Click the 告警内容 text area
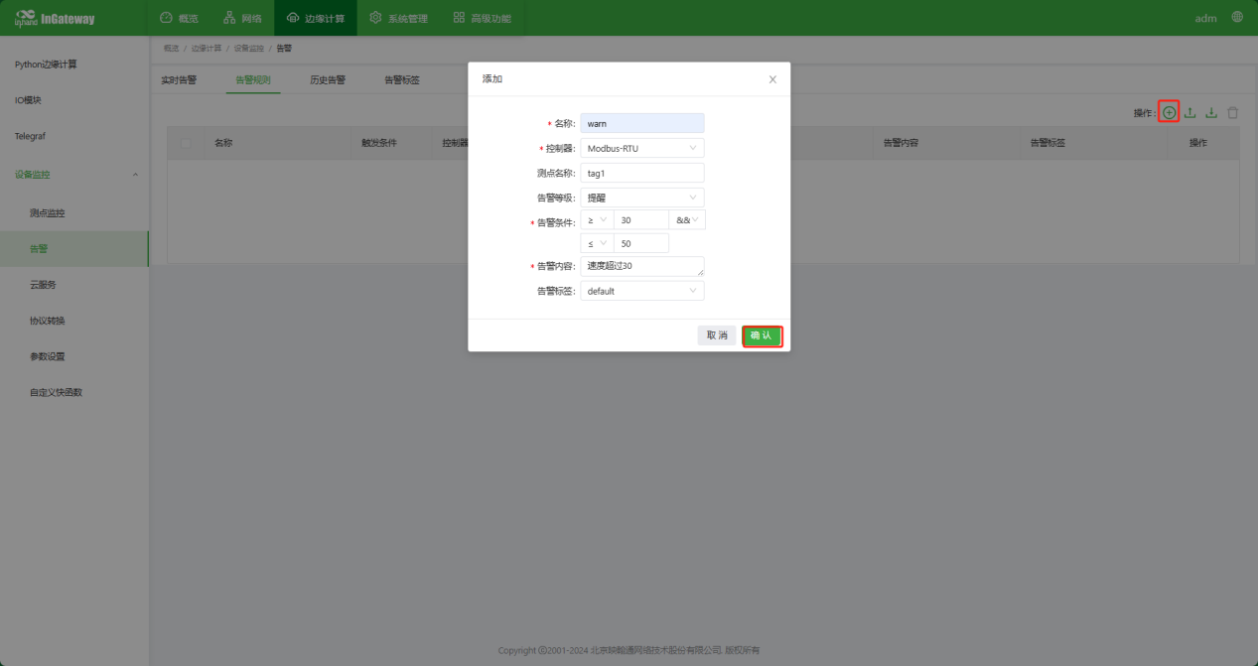This screenshot has height=666, width=1258. [x=642, y=266]
